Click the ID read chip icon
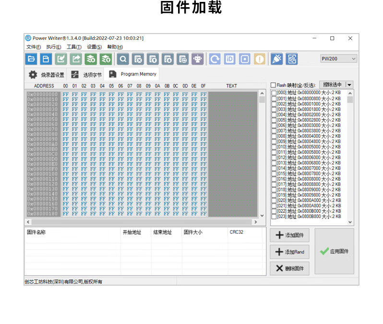This screenshot has width=383, height=324. pos(230,59)
